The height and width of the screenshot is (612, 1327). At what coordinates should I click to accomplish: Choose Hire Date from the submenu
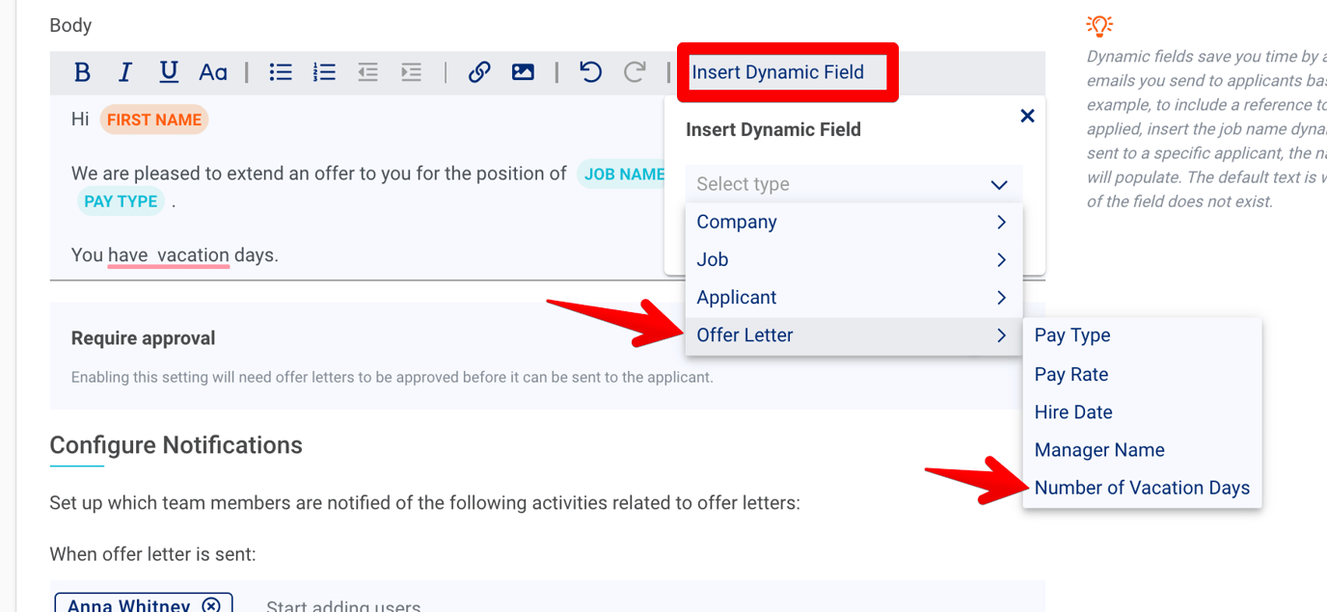[1072, 412]
